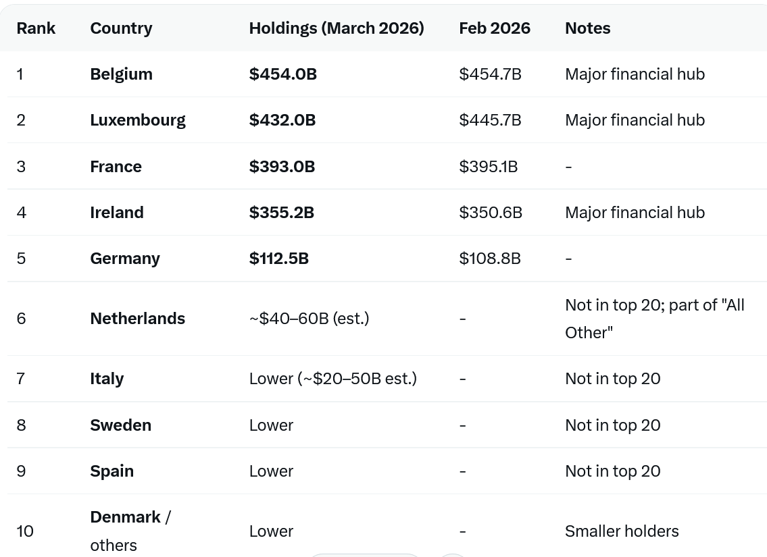Click the ~$40–60B (est.) holdings value
The image size is (767, 557).
(309, 319)
